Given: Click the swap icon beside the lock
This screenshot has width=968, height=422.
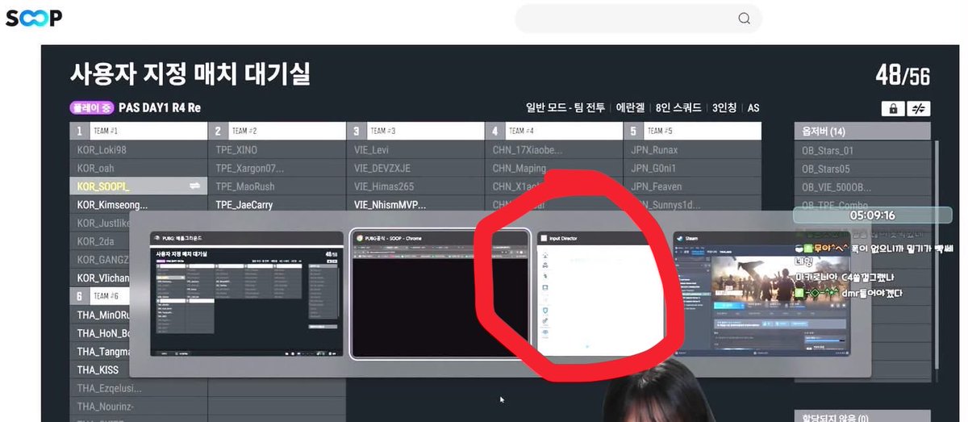Looking at the screenshot, I should 919,109.
